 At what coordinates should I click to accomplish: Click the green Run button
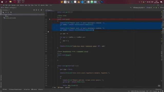point(154,8)
